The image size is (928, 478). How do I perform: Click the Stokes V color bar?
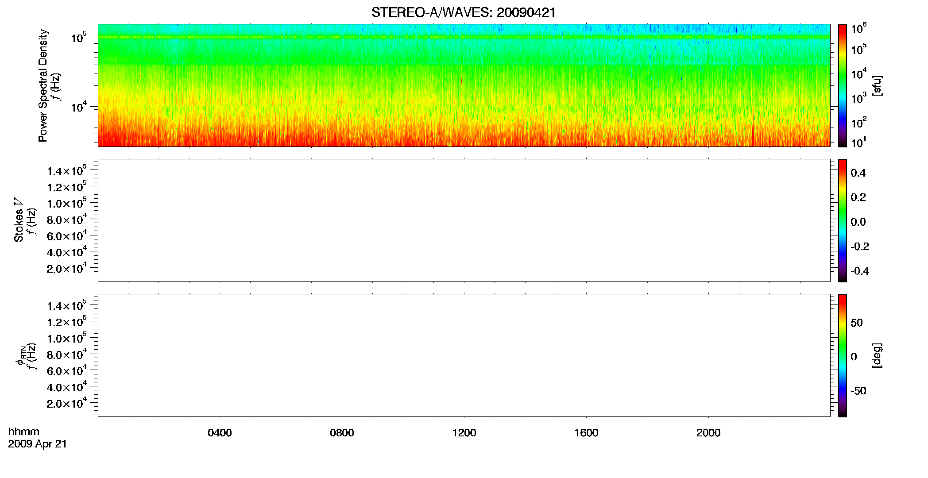pyautogui.click(x=842, y=220)
